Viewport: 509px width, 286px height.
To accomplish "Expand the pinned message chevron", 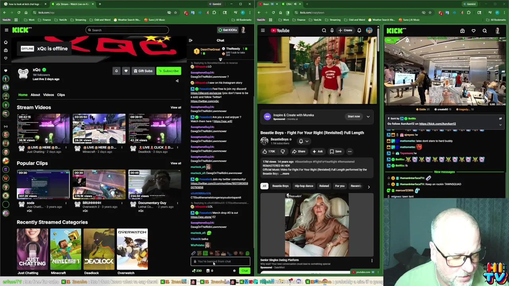I will (500, 125).
